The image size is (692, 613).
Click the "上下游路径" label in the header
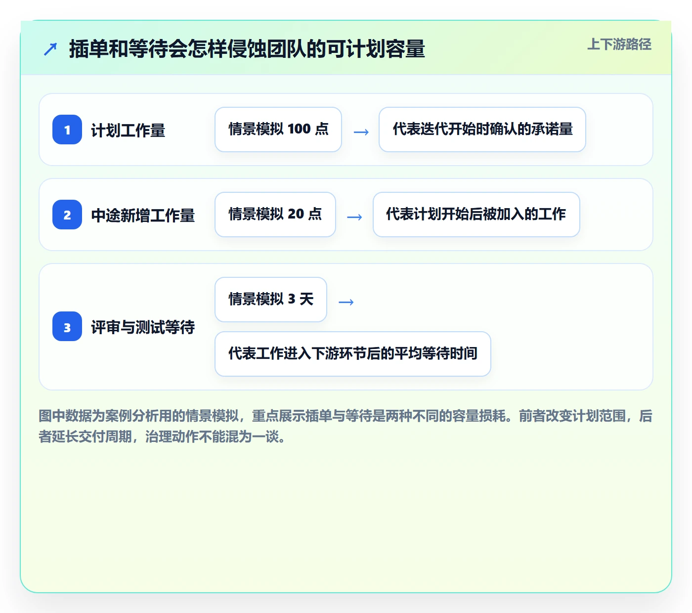[619, 44]
